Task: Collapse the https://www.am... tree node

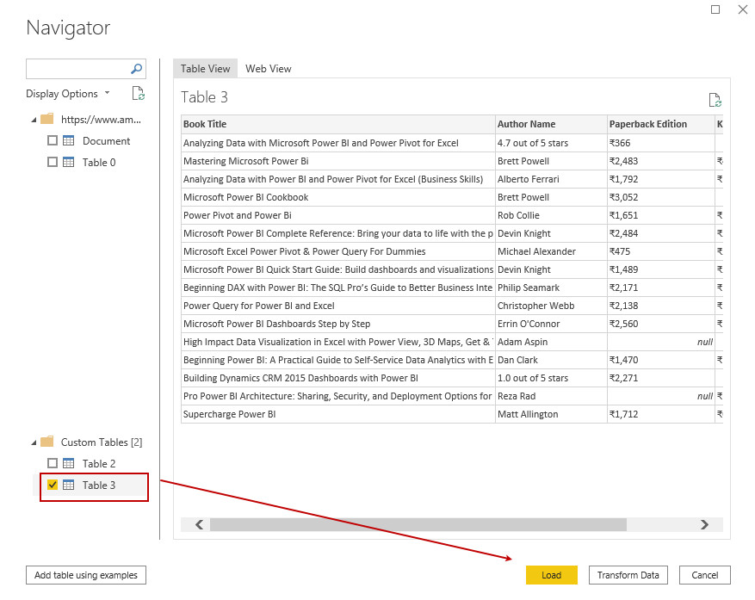Action: (34, 119)
